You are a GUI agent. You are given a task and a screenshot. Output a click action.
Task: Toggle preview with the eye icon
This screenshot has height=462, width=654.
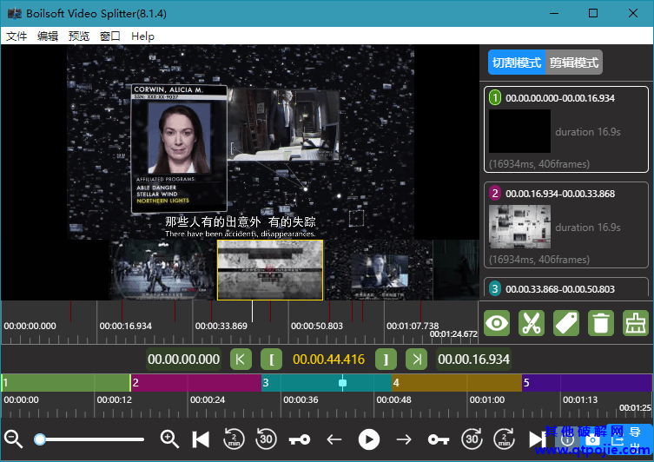pyautogui.click(x=496, y=323)
